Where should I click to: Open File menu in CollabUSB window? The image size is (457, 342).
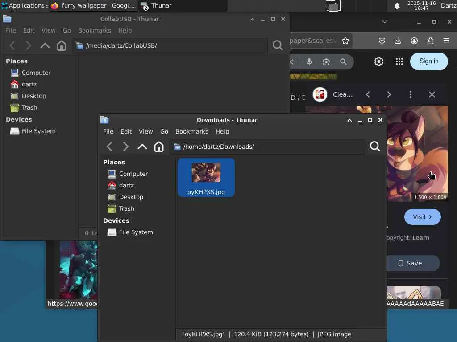(x=11, y=30)
